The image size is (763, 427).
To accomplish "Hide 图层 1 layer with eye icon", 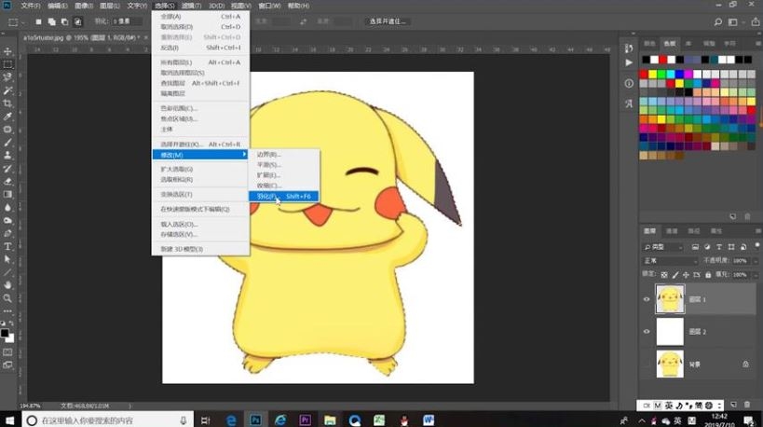I will pyautogui.click(x=647, y=299).
